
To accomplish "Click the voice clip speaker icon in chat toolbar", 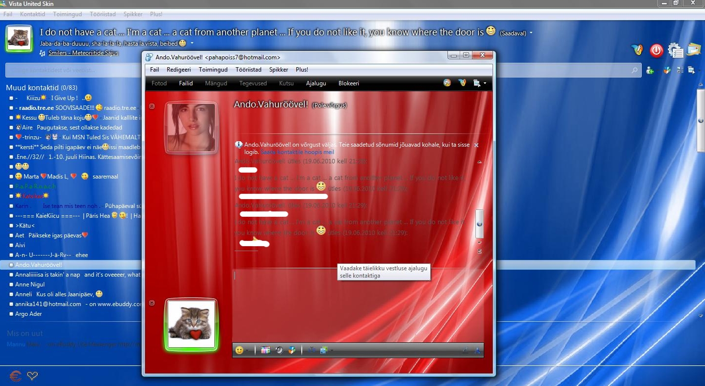I will pyautogui.click(x=279, y=350).
